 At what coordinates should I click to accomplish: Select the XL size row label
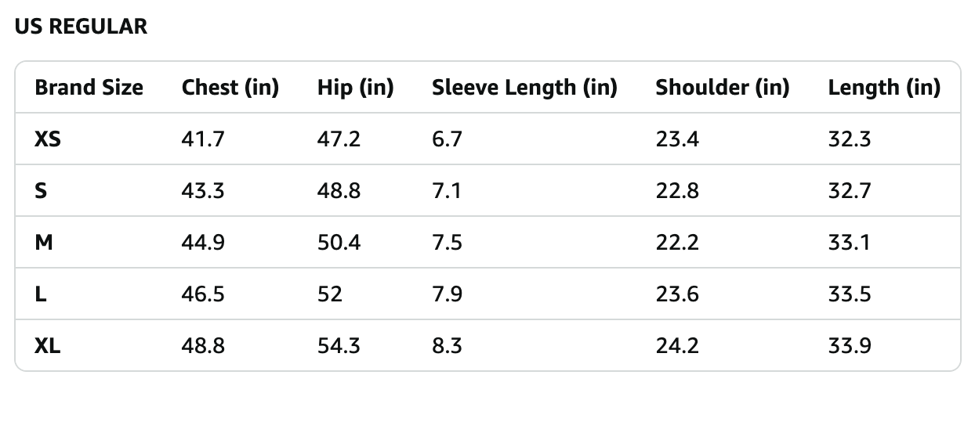tap(48, 346)
